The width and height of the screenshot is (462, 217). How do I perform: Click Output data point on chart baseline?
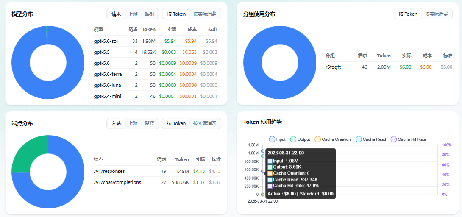pos(262,195)
